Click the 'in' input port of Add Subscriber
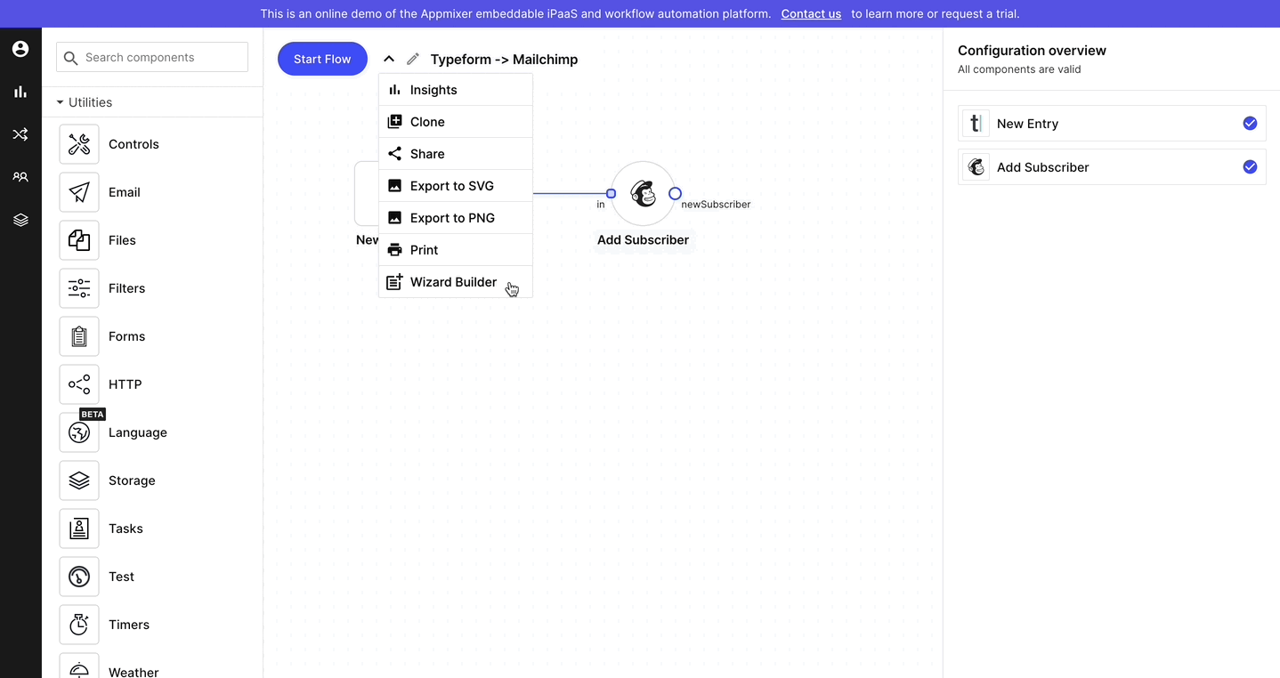 coord(611,193)
